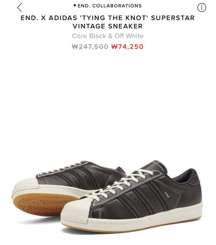Screen dimensions: 216x245
Task: Tap the crossed-out ₩247,500 original price
Action: click(x=90, y=46)
